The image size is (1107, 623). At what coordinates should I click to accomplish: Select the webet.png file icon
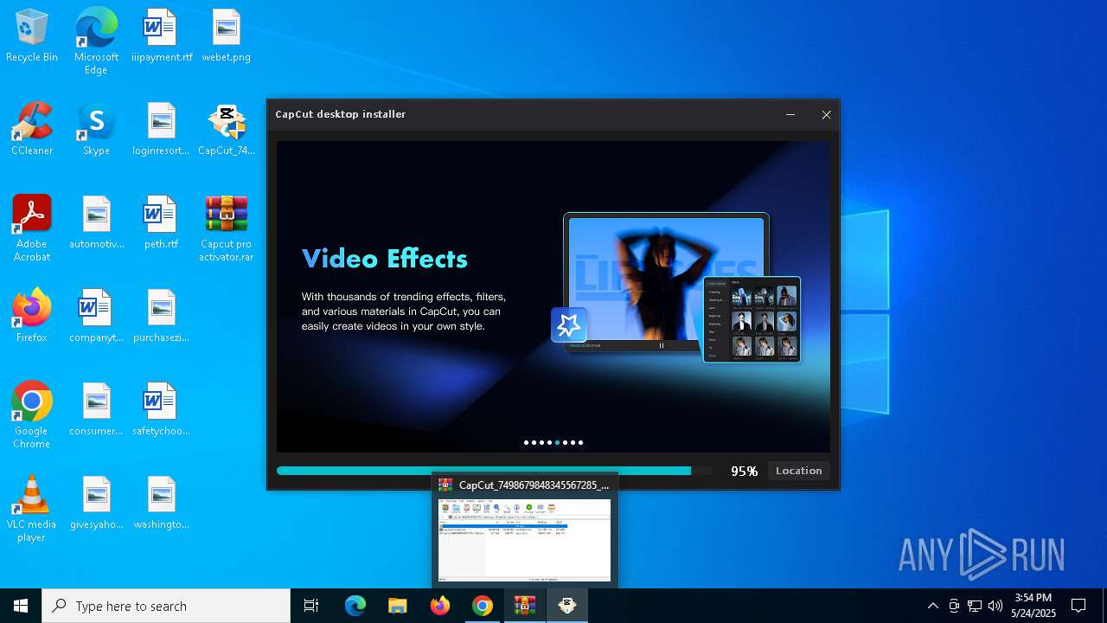coord(226,36)
